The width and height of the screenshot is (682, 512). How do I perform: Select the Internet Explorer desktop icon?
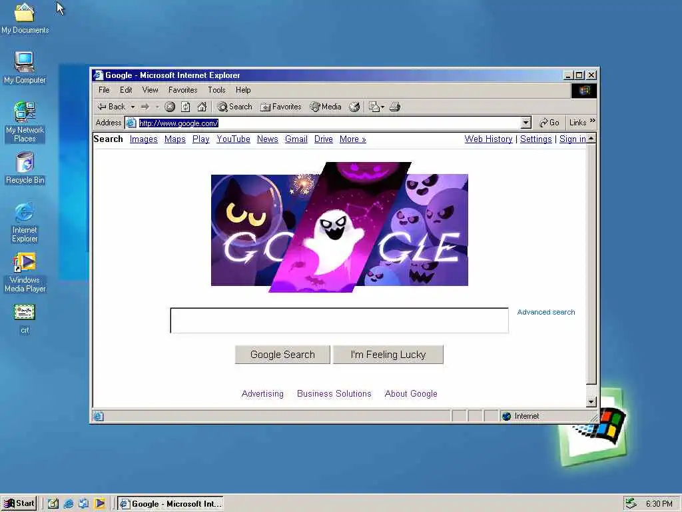(25, 222)
